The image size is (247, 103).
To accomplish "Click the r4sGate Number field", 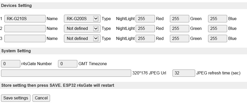I will coord(11,64).
